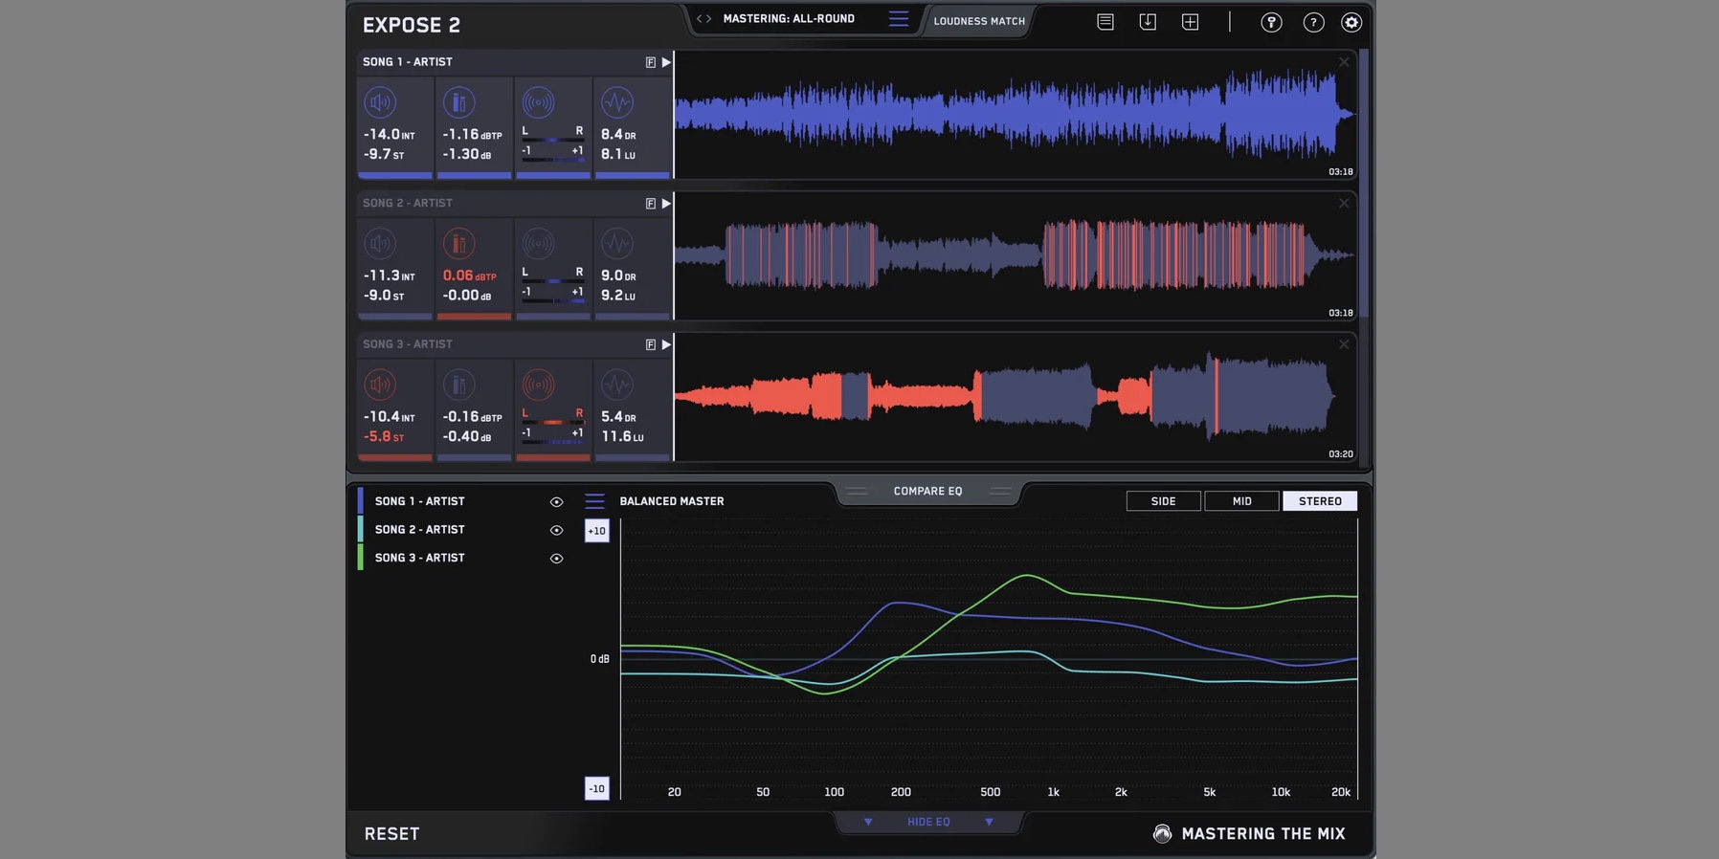
Task: Click the add track plus icon
Action: (1190, 22)
